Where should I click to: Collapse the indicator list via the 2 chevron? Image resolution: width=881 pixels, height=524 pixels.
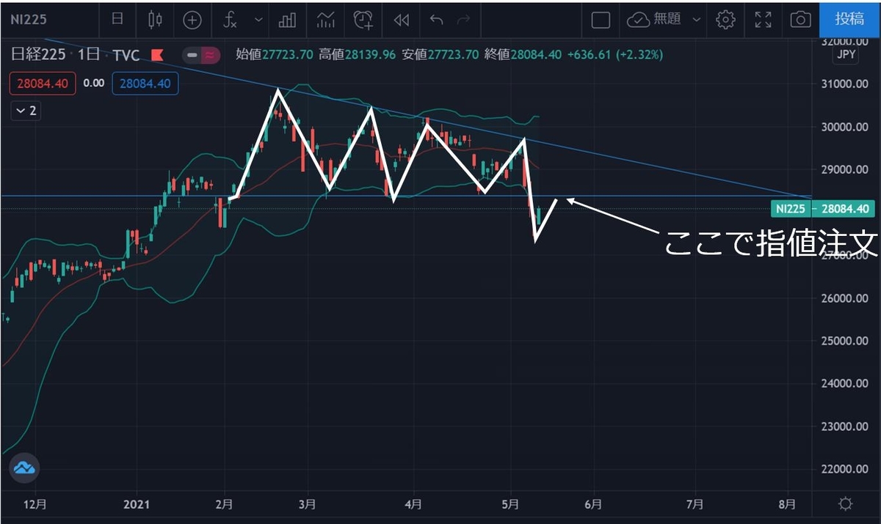25,111
